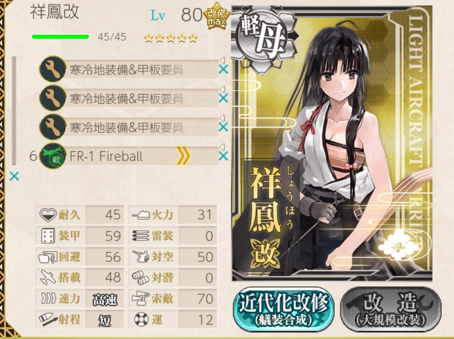Click the greyed-out 改造 remodel button
The image size is (454, 339).
(391, 309)
